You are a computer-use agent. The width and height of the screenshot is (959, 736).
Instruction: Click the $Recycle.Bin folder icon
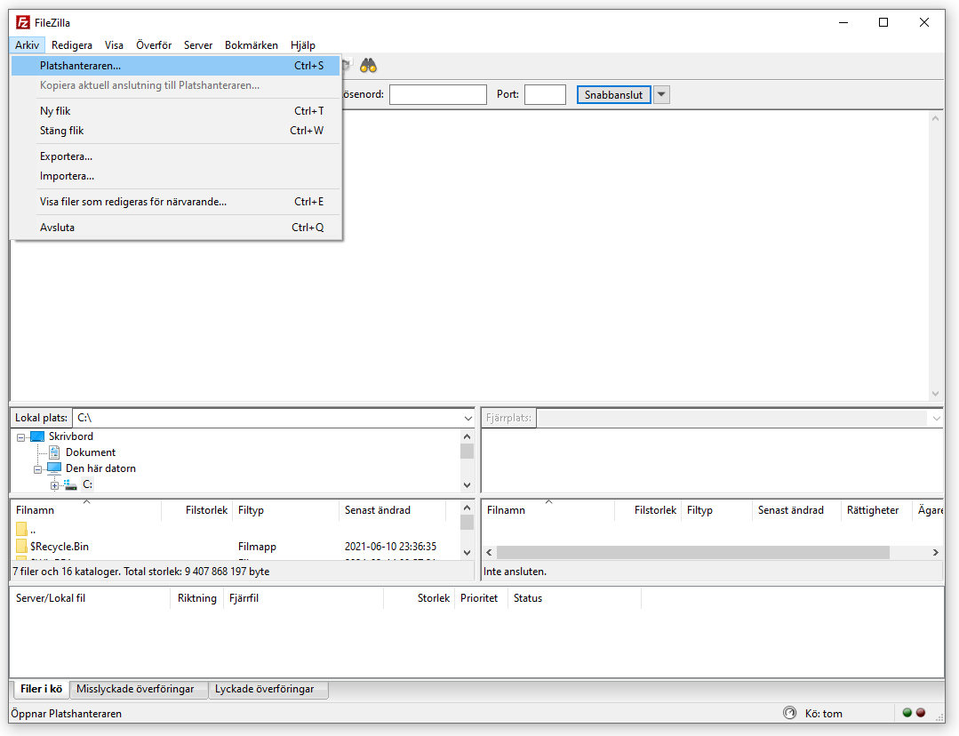[x=21, y=547]
